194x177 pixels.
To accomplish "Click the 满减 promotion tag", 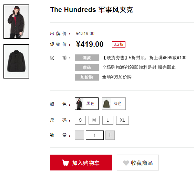I will pos(87,58).
